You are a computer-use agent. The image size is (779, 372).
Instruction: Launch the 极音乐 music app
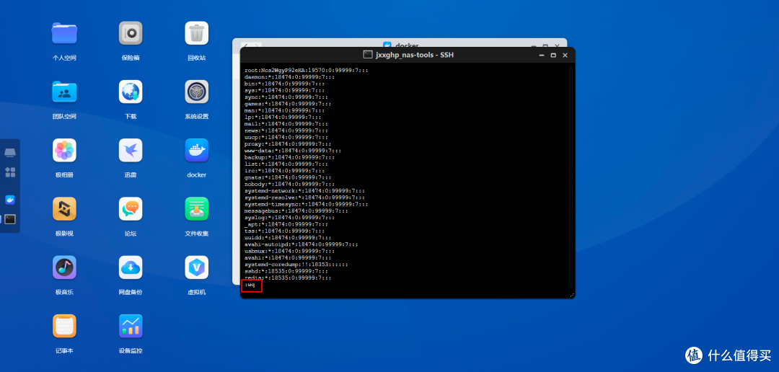coord(64,267)
